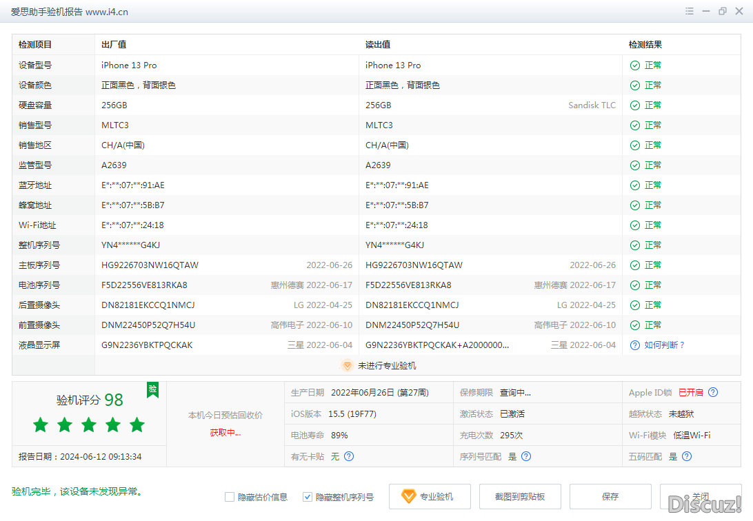Click the 电池寿命 89% value

pos(339,435)
